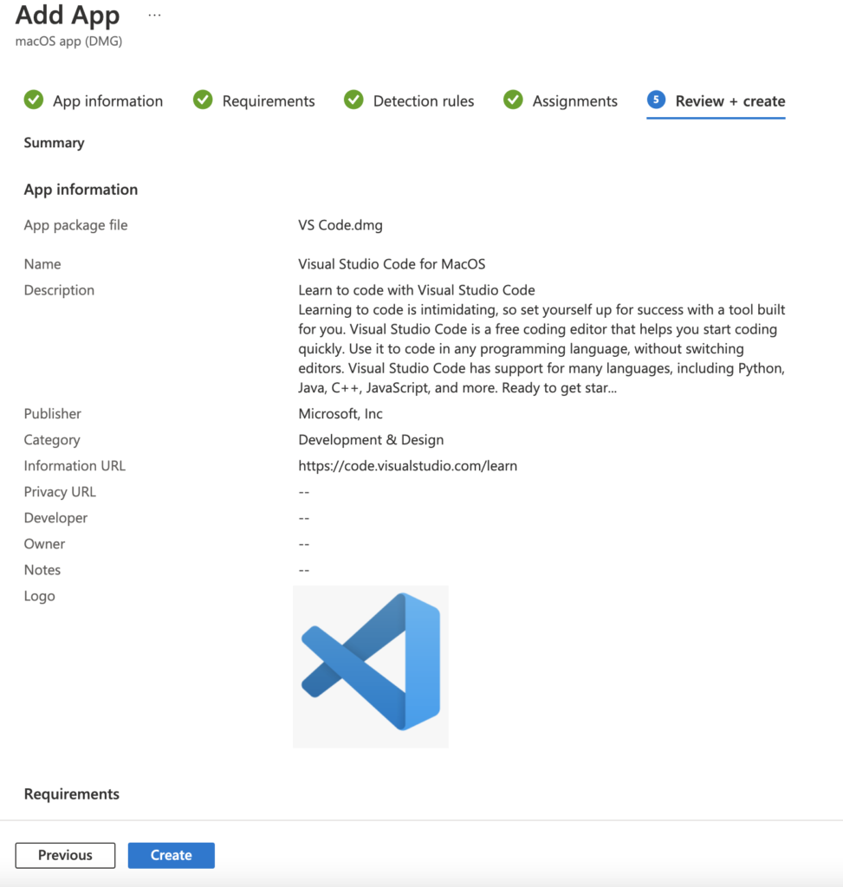Click the Logo field label
This screenshot has height=887, width=843.
coord(39,596)
